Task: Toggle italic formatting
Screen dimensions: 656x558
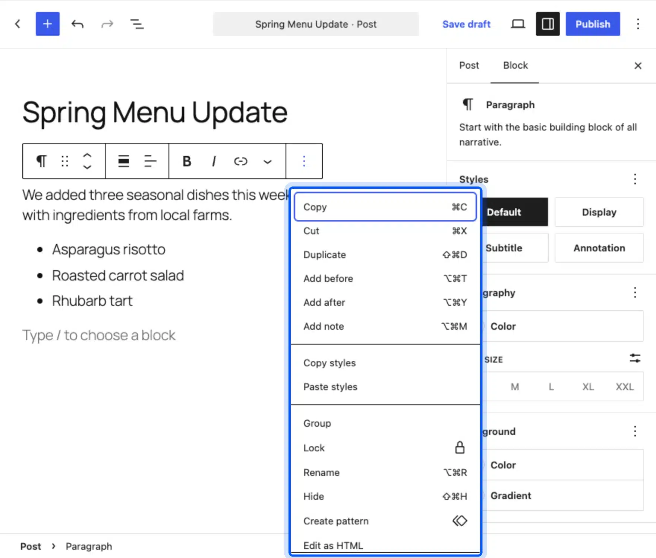Action: tap(214, 161)
